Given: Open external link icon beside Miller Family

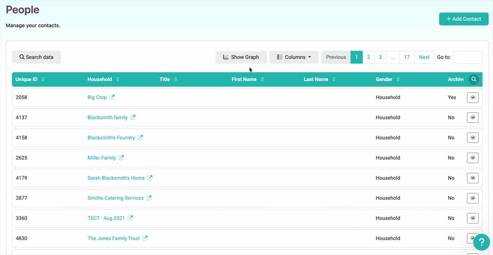Looking at the screenshot, I should coord(121,158).
